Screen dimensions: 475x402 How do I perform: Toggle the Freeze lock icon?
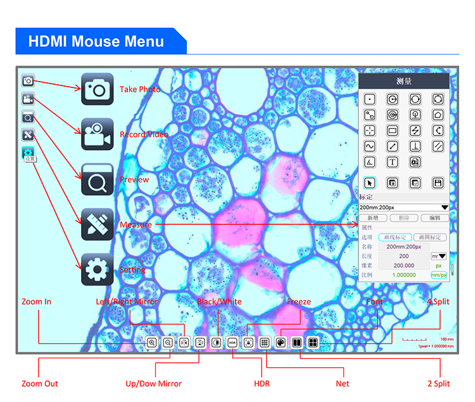point(248,342)
